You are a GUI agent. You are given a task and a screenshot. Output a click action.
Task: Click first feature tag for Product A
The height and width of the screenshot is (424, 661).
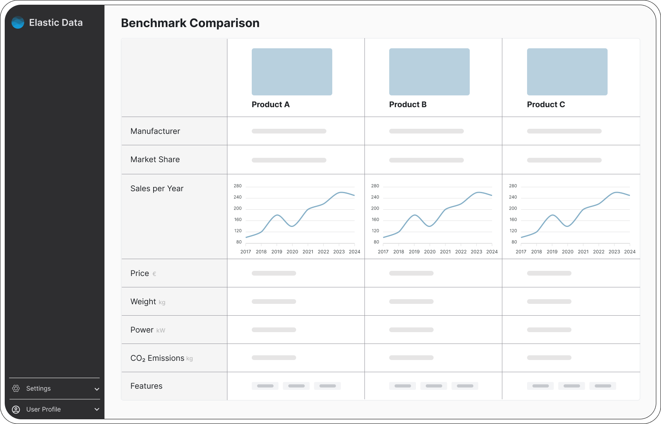click(x=265, y=386)
